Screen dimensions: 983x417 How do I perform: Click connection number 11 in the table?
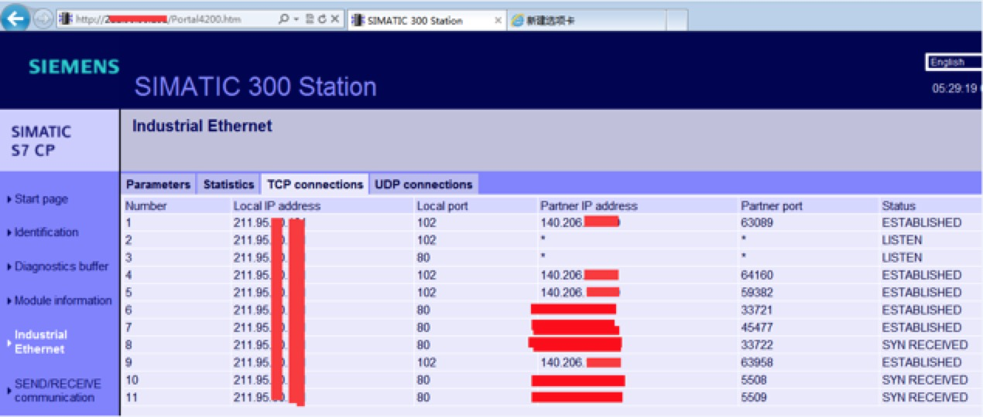(x=131, y=398)
